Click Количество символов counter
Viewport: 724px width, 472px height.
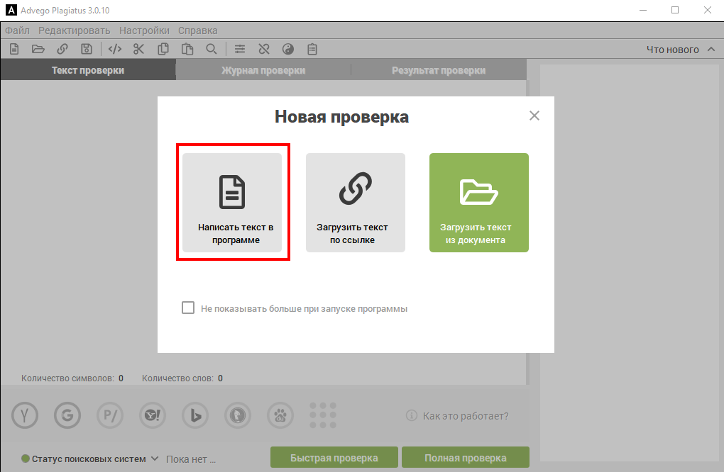tap(72, 378)
